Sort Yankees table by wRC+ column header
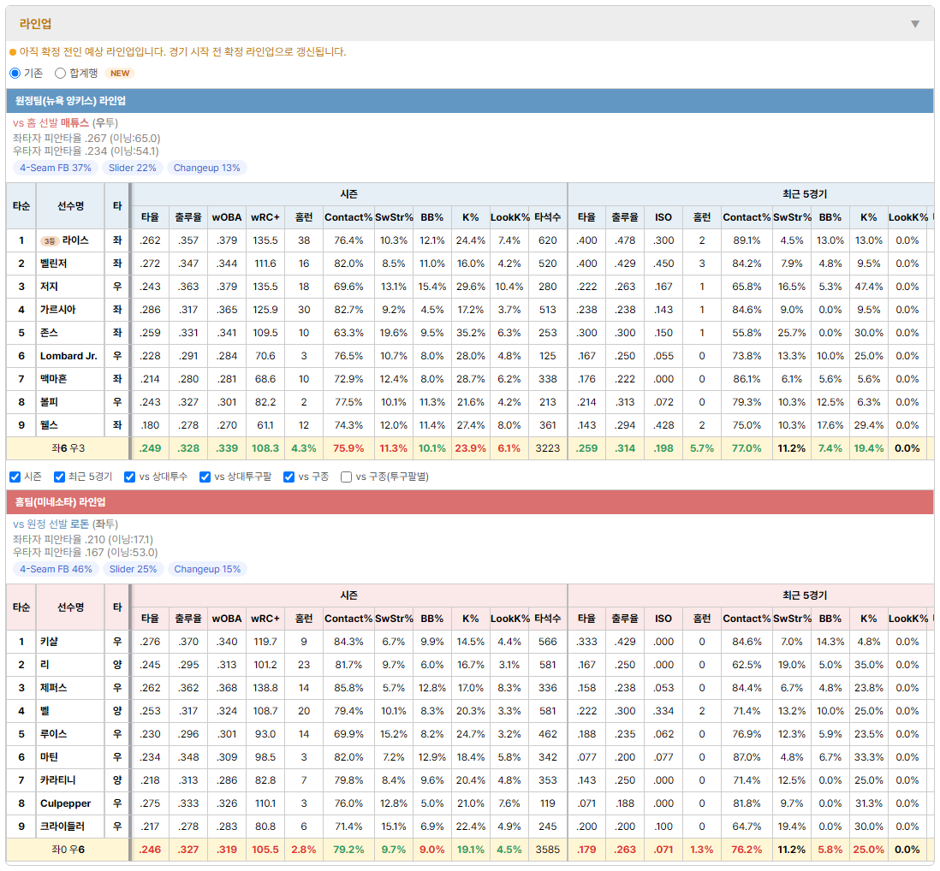Viewport: 940px width, 871px height. pyautogui.click(x=265, y=217)
